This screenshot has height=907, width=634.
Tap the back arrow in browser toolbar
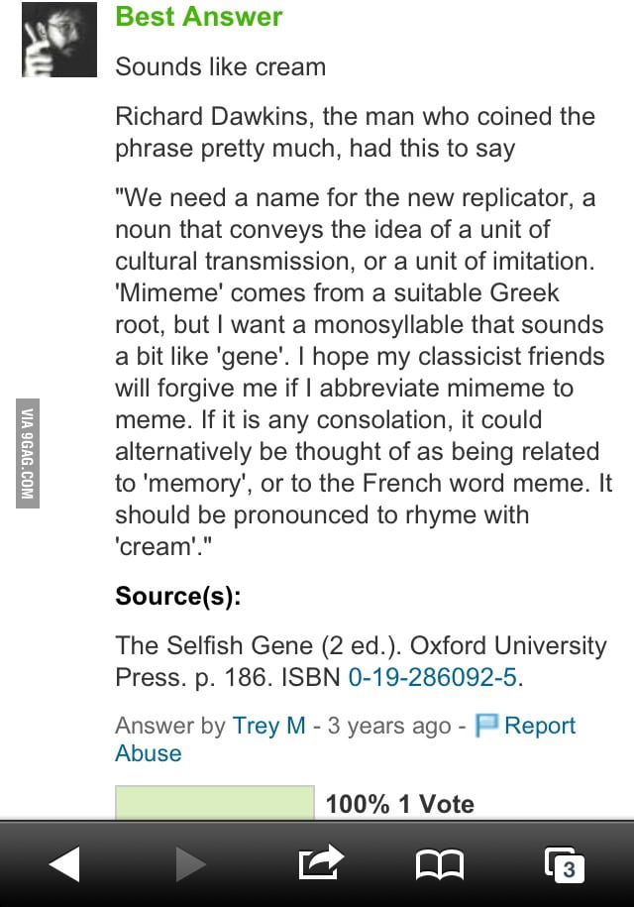[63, 863]
